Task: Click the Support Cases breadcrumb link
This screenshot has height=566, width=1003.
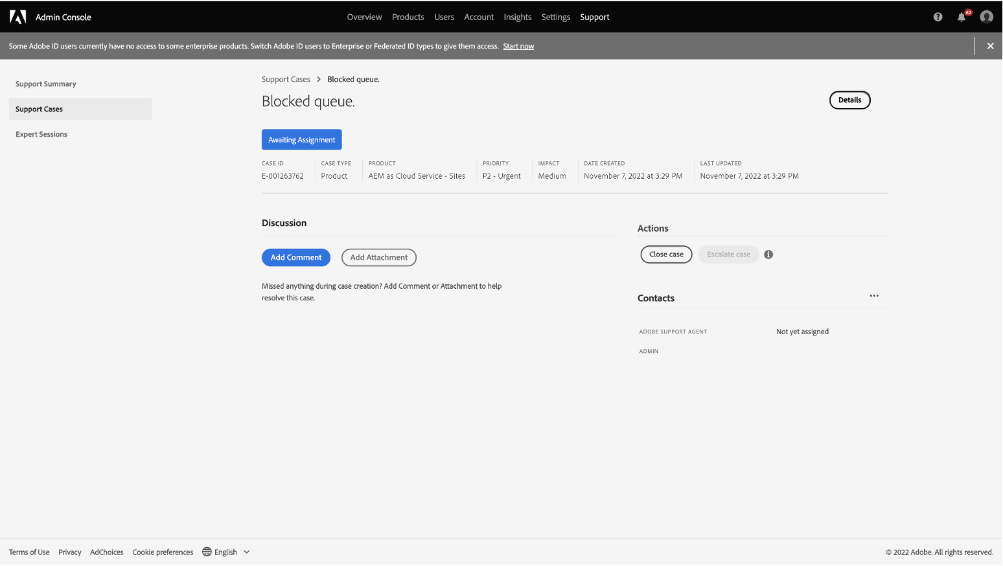Action: pos(286,80)
